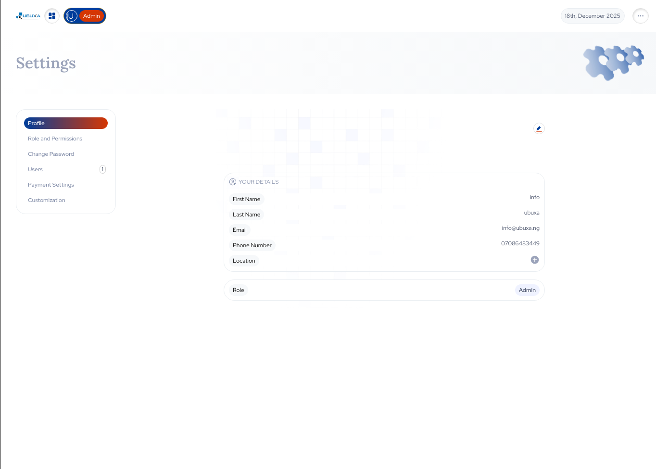Go to Payment Settings
Image resolution: width=656 pixels, height=469 pixels.
click(50, 185)
